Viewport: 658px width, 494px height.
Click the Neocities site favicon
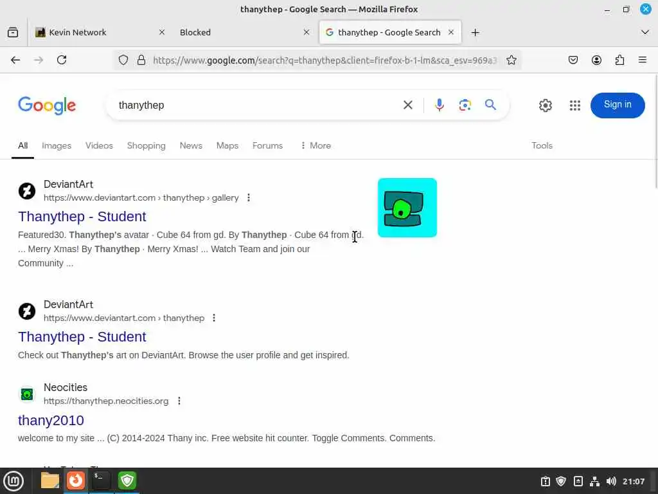pyautogui.click(x=27, y=394)
